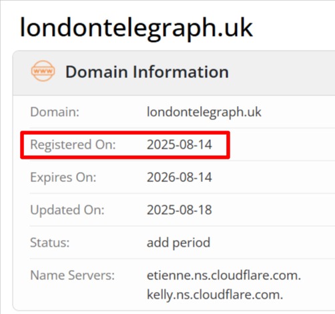Click the Expires On: label
Screen dimensions: 335x314
click(63, 177)
